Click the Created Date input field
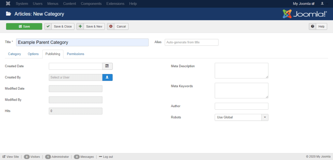This screenshot has width=333, height=160. click(75, 66)
